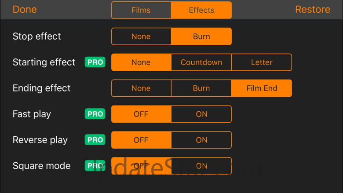Select the Effects tab

201,10
